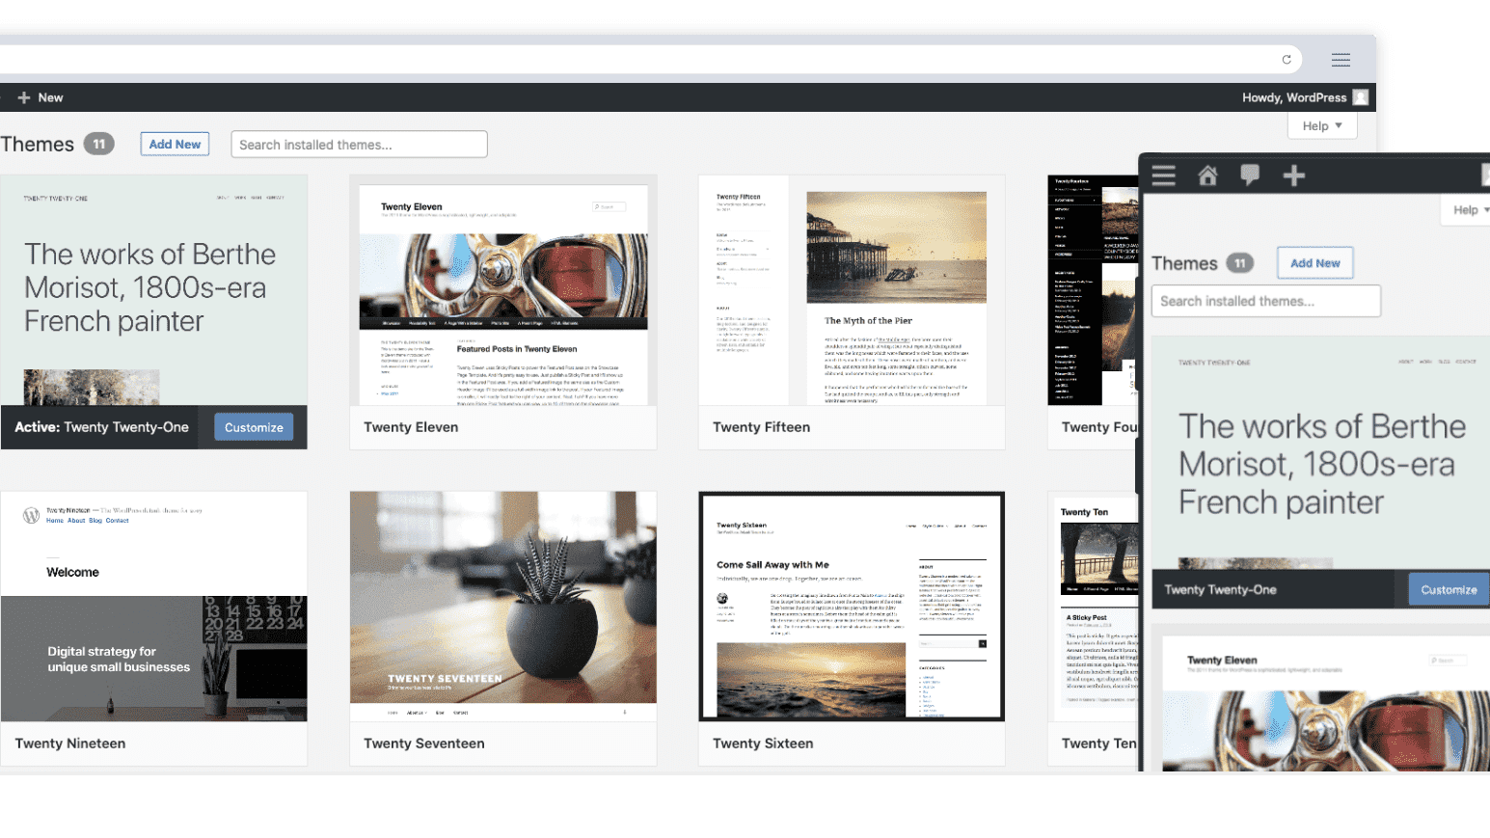Focus the mobile Search installed themes field
This screenshot has height=838, width=1490.
click(1265, 301)
